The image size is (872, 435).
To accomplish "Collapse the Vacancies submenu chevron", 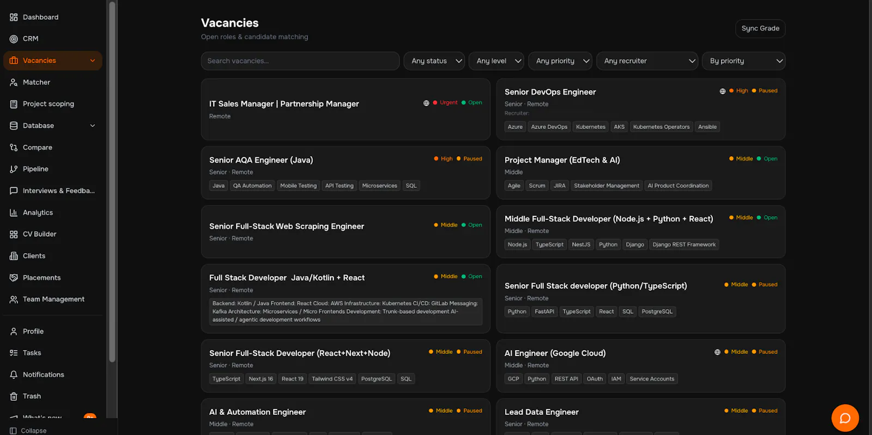I will point(93,60).
